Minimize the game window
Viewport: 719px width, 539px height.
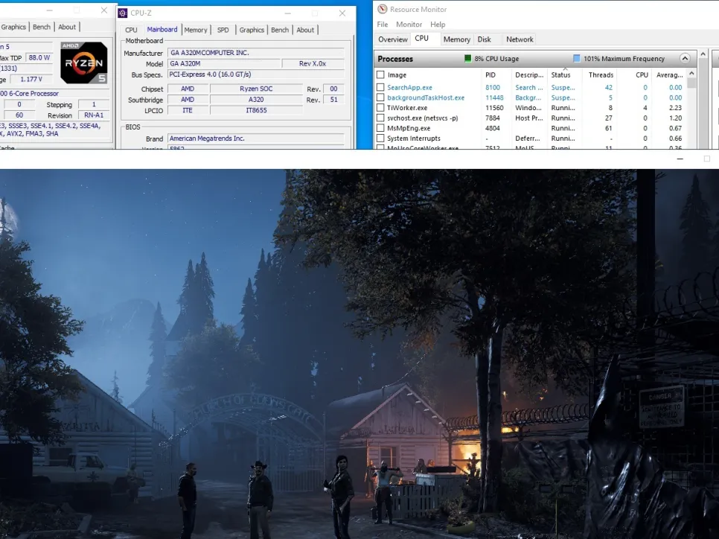[x=680, y=159]
